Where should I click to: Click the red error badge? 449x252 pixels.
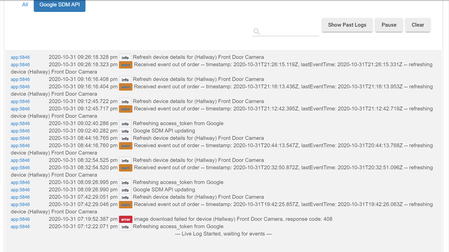click(126, 219)
